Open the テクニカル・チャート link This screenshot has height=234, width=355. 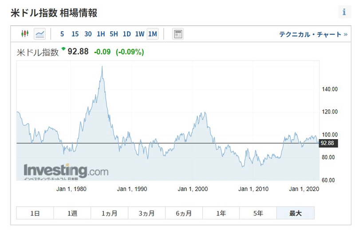313,35
